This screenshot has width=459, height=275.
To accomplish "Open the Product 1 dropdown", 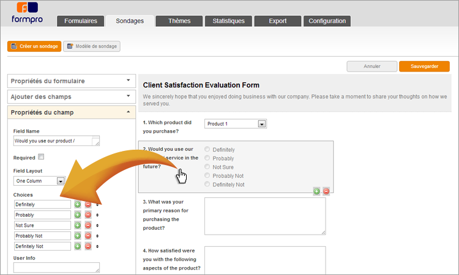I will (261, 124).
